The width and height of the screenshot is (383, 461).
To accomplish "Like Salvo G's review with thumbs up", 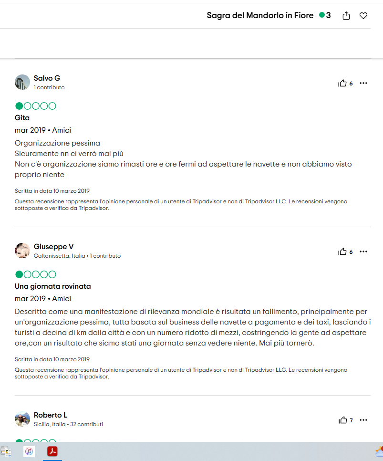I will click(342, 84).
